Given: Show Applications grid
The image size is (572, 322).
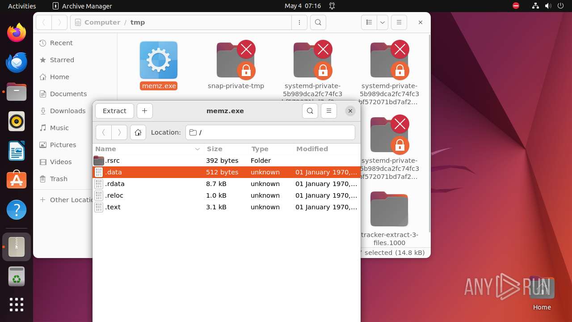Looking at the screenshot, I should pyautogui.click(x=17, y=305).
